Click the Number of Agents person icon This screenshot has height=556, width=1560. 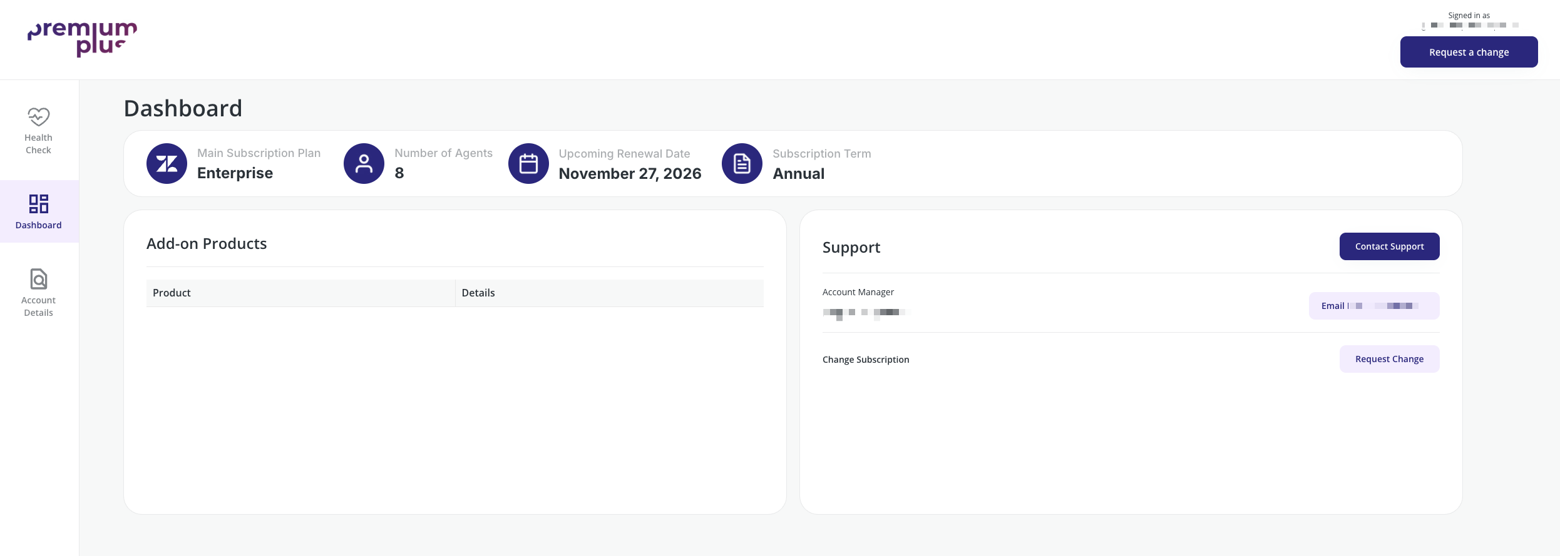click(364, 164)
